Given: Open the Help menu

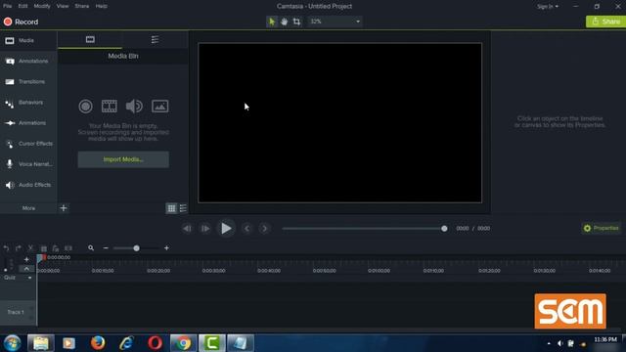Looking at the screenshot, I should click(101, 6).
